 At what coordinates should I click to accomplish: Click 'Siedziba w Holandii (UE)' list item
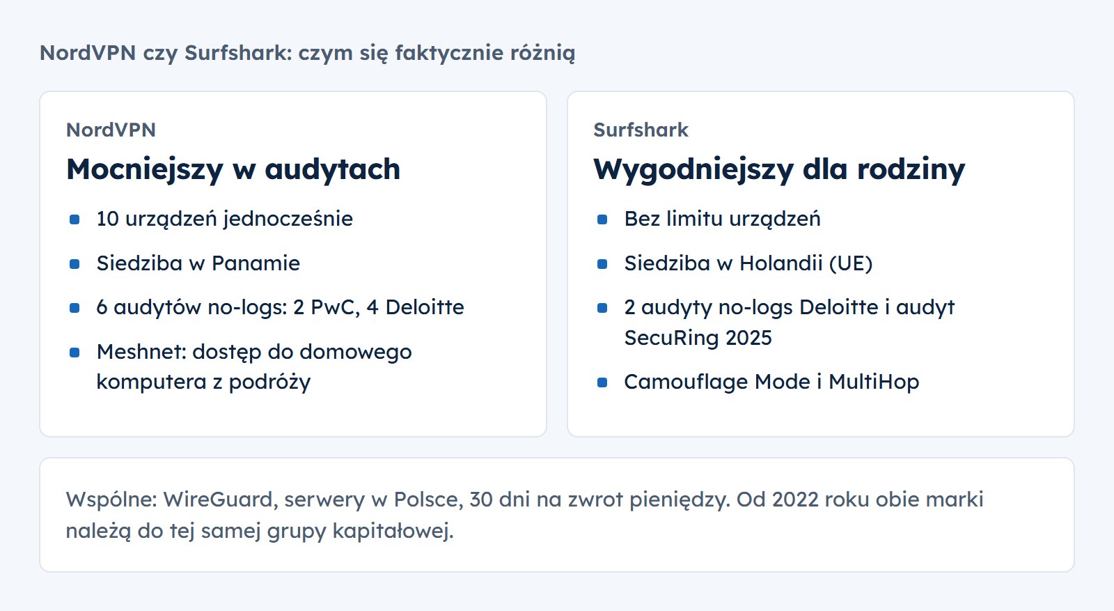pos(748,263)
